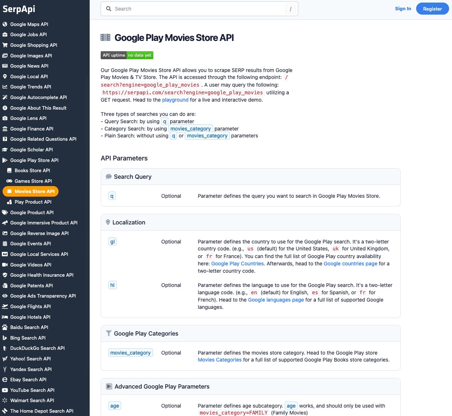Viewport: 452px width, 416px height.
Task: Click the Sign In link
Action: (403, 9)
